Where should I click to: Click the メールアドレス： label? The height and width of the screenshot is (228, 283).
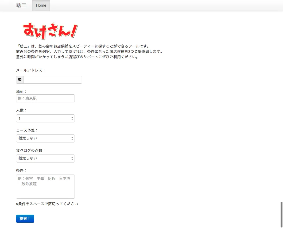[30, 70]
